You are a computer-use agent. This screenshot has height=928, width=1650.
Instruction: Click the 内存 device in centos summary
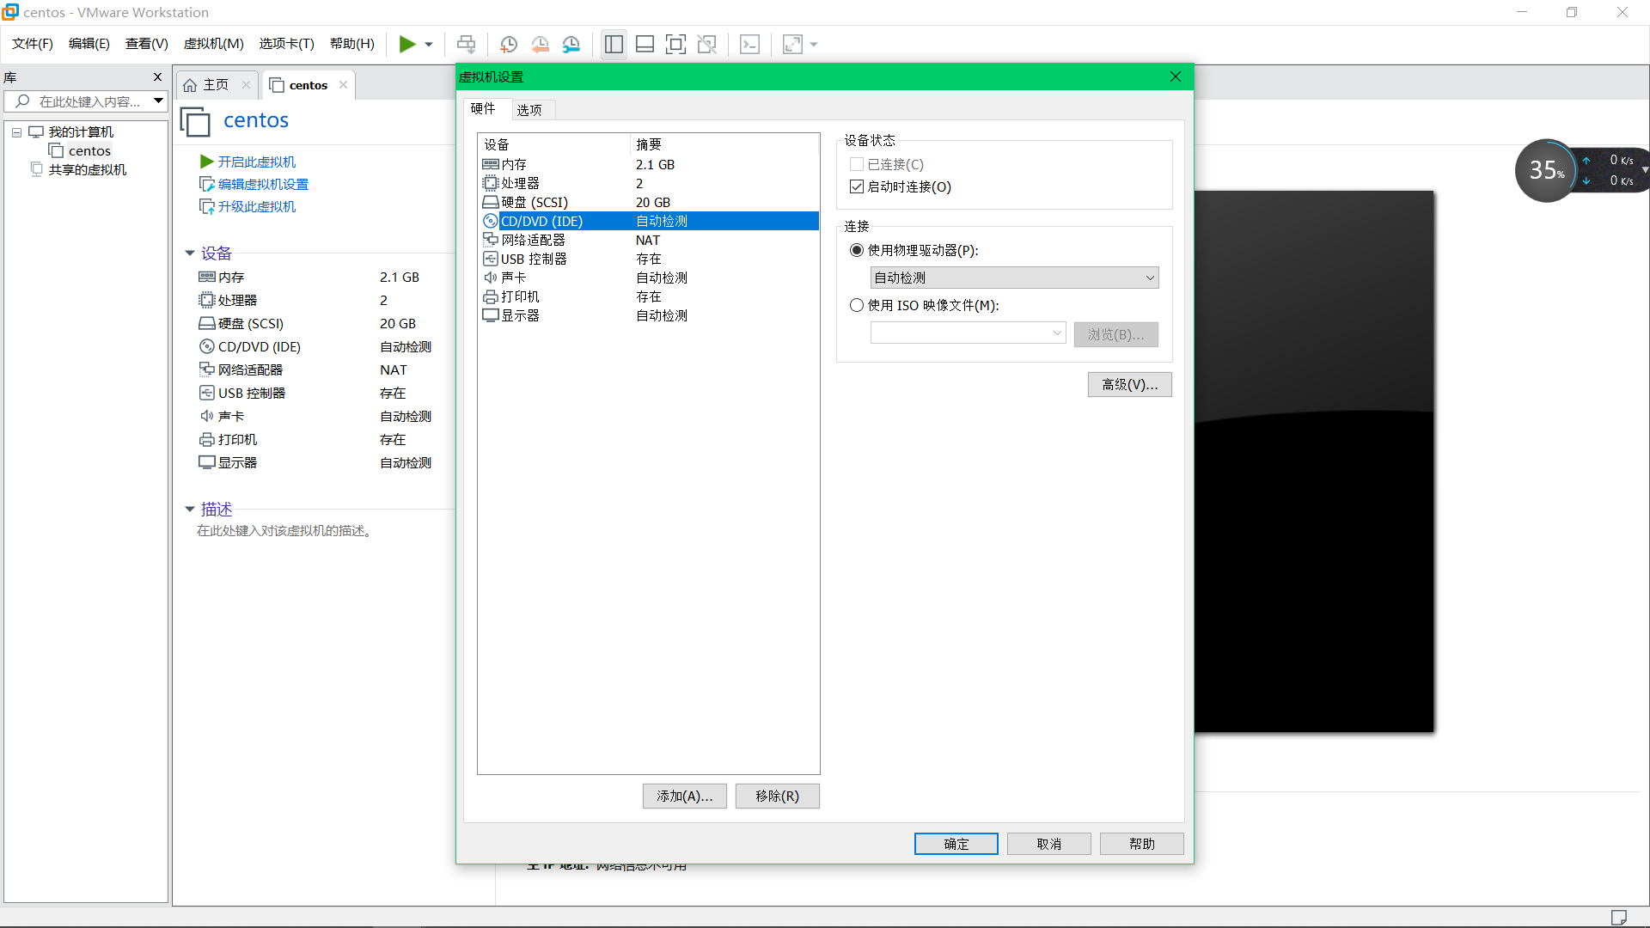tap(231, 278)
